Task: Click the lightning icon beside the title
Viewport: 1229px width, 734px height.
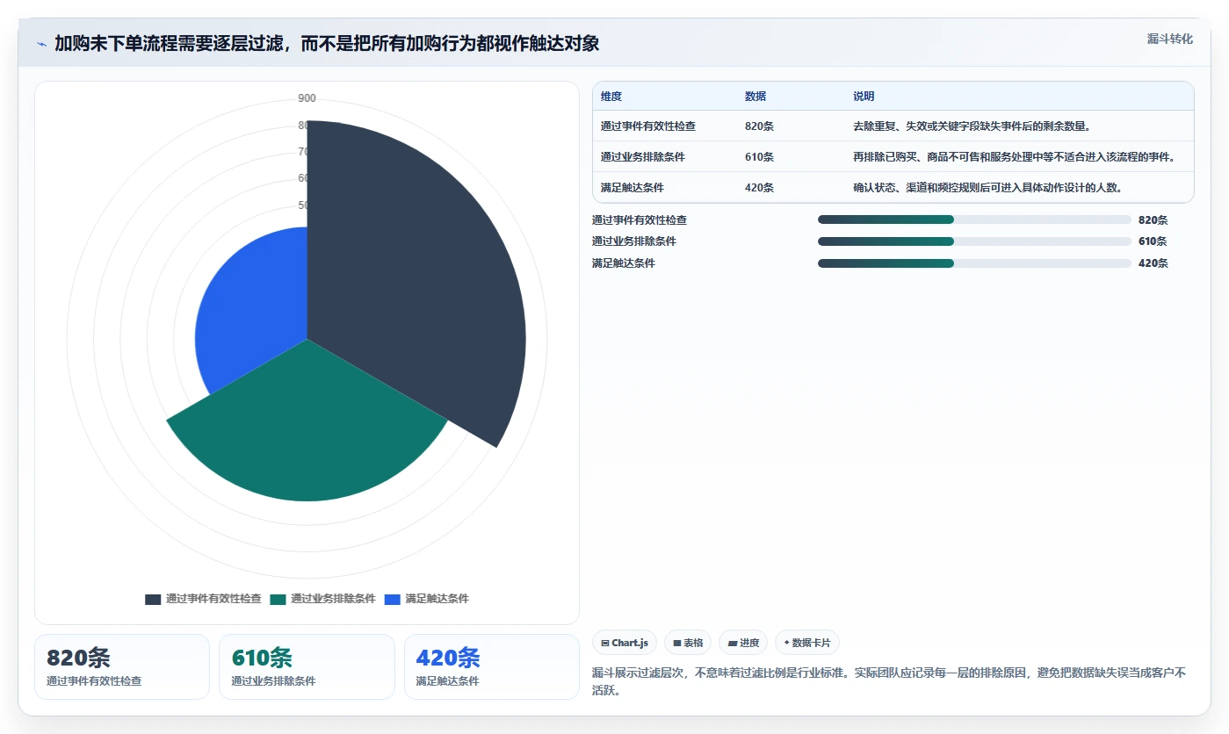Action: point(41,44)
